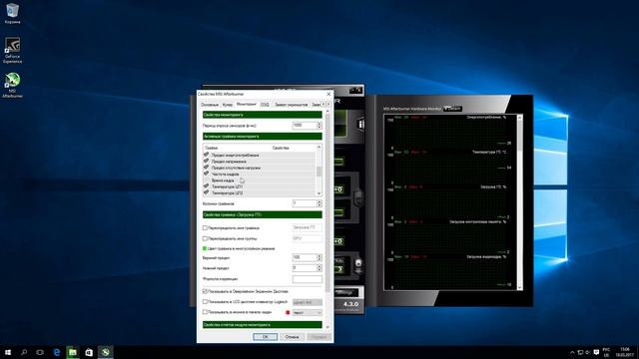
Task: Switch to the ОЭД tab
Action: (x=265, y=105)
